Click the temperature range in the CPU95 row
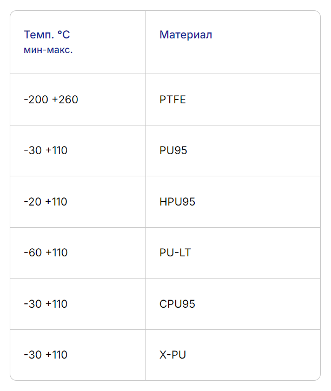This screenshot has height=391, width=331. pos(45,304)
